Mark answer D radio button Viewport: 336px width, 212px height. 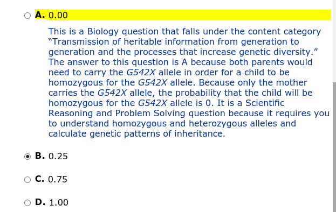(x=28, y=203)
